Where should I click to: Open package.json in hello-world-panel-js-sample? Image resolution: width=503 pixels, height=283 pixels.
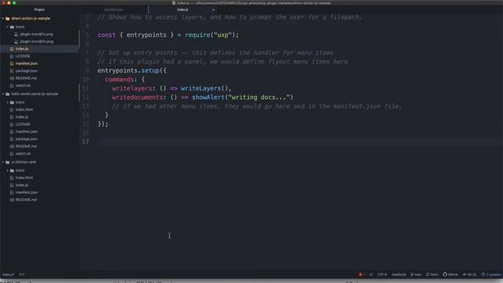[27, 139]
